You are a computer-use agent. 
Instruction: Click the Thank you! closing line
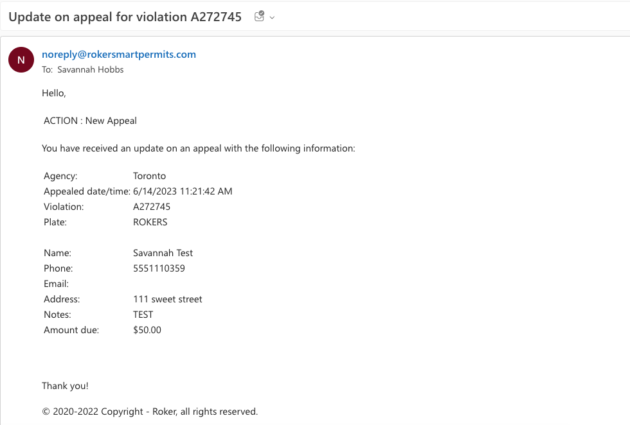(65, 386)
